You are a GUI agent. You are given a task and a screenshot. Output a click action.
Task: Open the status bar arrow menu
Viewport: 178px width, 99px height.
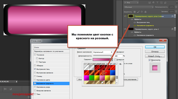coord(17,82)
